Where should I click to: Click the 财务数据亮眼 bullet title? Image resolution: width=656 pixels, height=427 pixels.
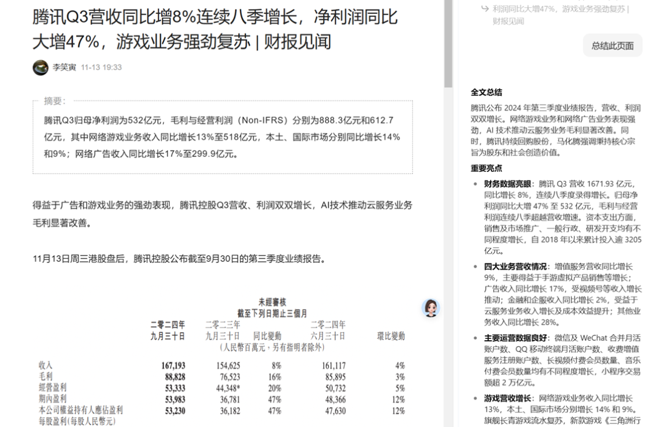click(507, 183)
